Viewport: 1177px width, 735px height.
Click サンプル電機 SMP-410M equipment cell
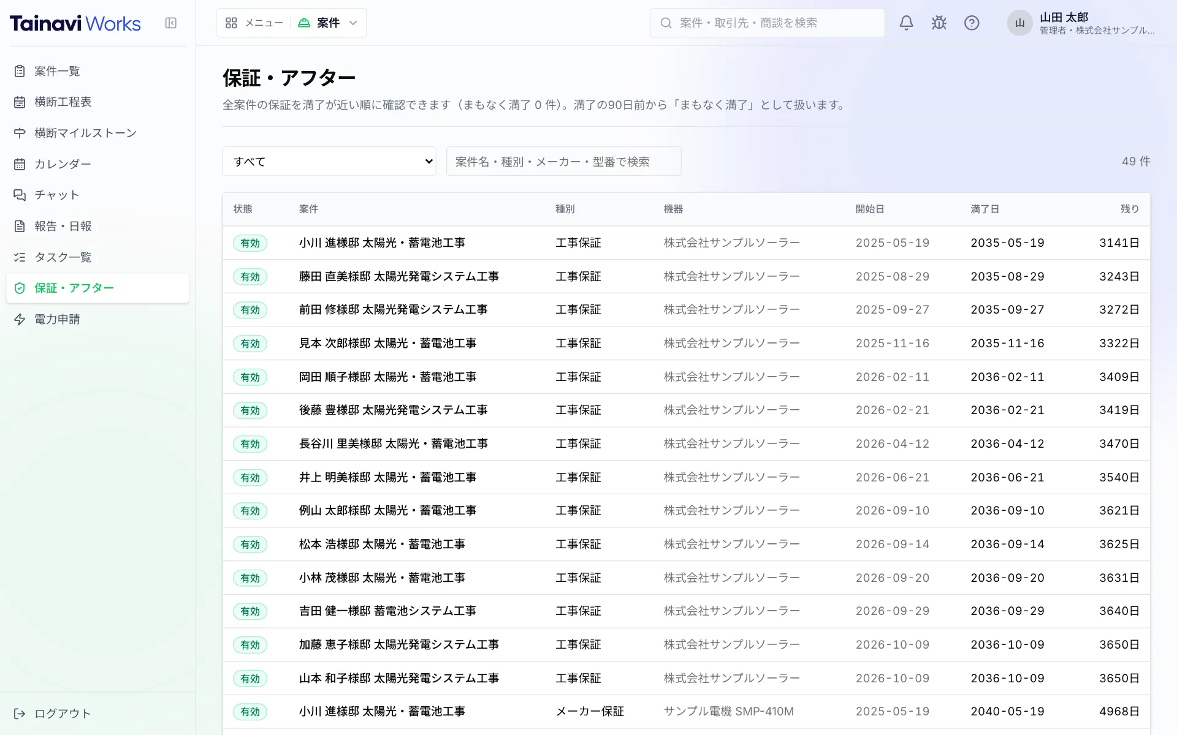(x=728, y=712)
